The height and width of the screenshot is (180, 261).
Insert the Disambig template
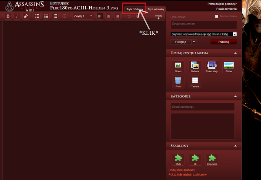[x=212, y=159]
